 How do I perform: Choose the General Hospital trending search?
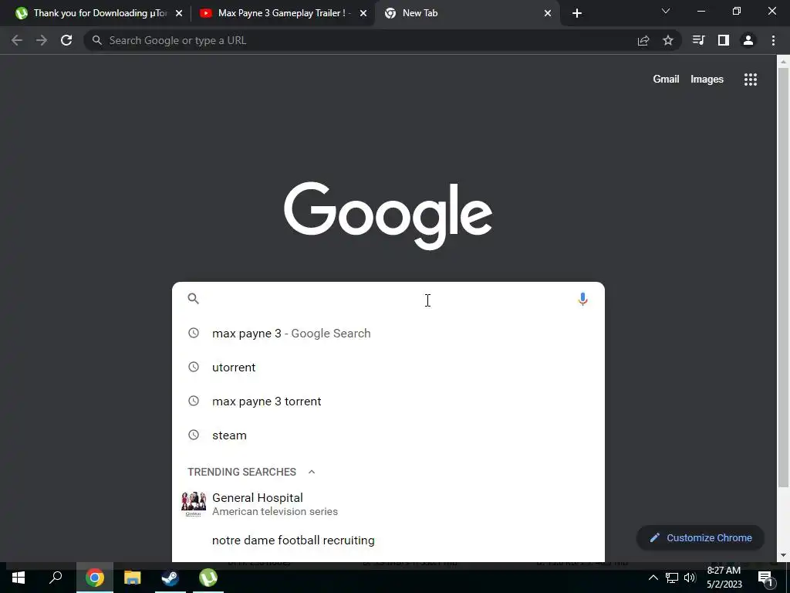tap(388, 504)
